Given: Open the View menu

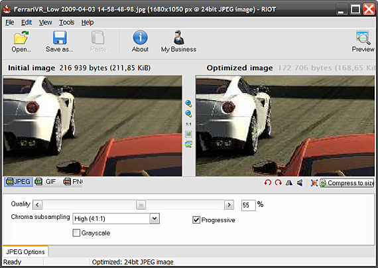Looking at the screenshot, I should pos(45,23).
